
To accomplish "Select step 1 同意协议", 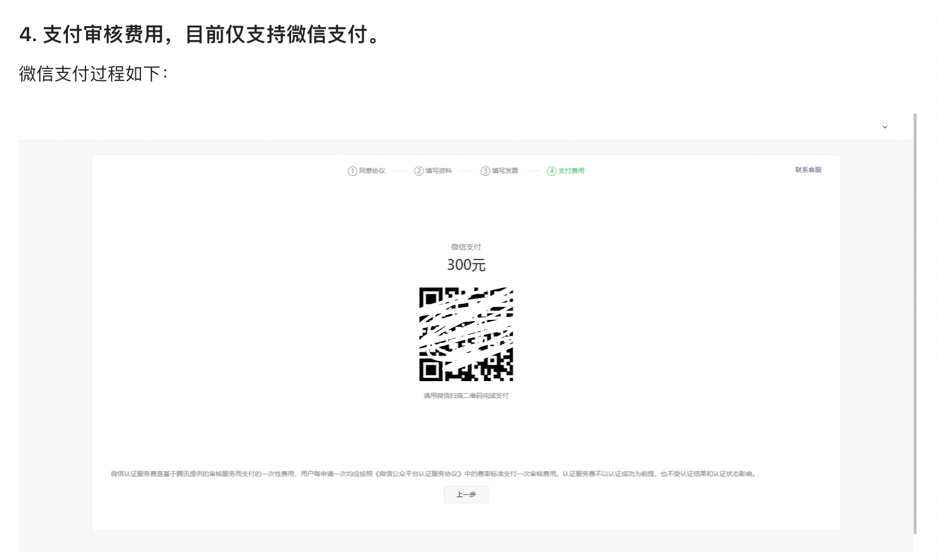I will [367, 171].
